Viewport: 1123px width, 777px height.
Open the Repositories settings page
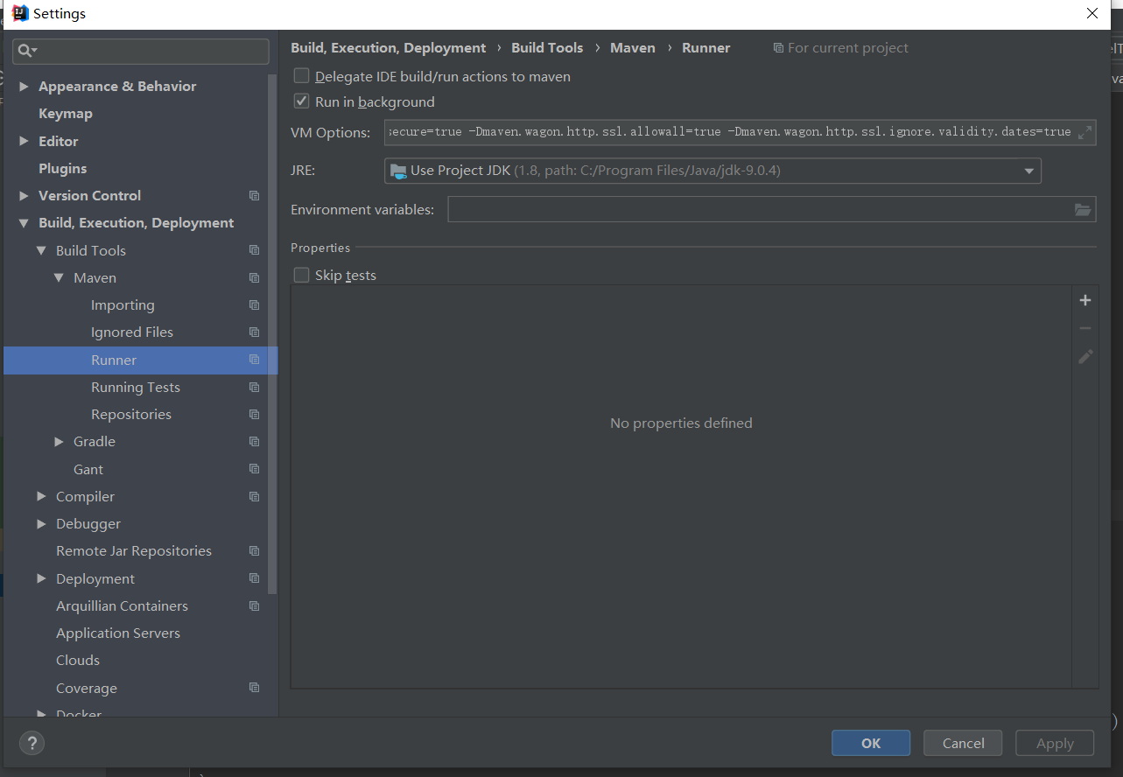coord(131,415)
